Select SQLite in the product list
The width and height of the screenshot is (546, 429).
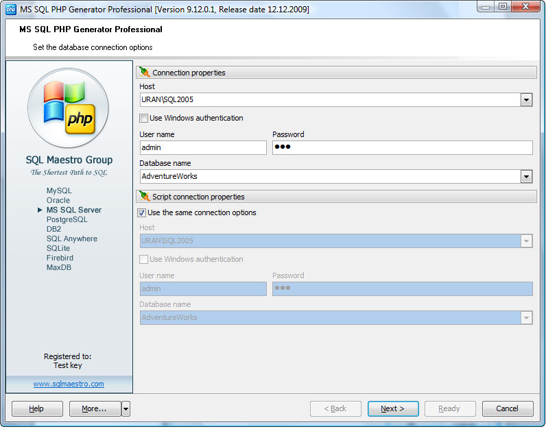click(58, 249)
